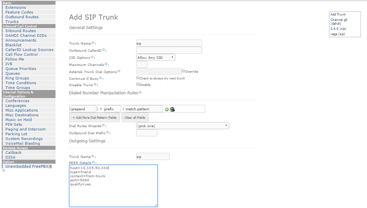This screenshot has height=208, width=367.
Task: Open Unembedded FreePBX link
Action: point(28,166)
